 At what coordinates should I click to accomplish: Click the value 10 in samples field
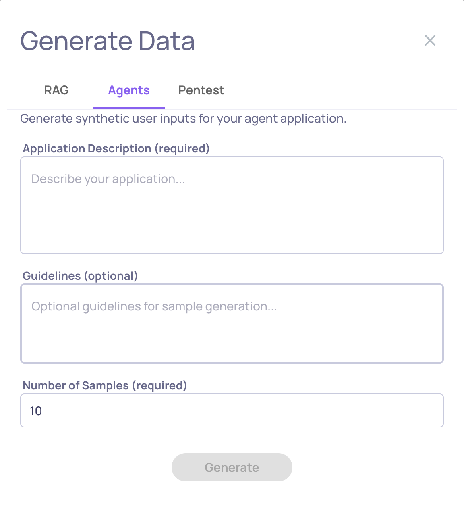pos(36,411)
